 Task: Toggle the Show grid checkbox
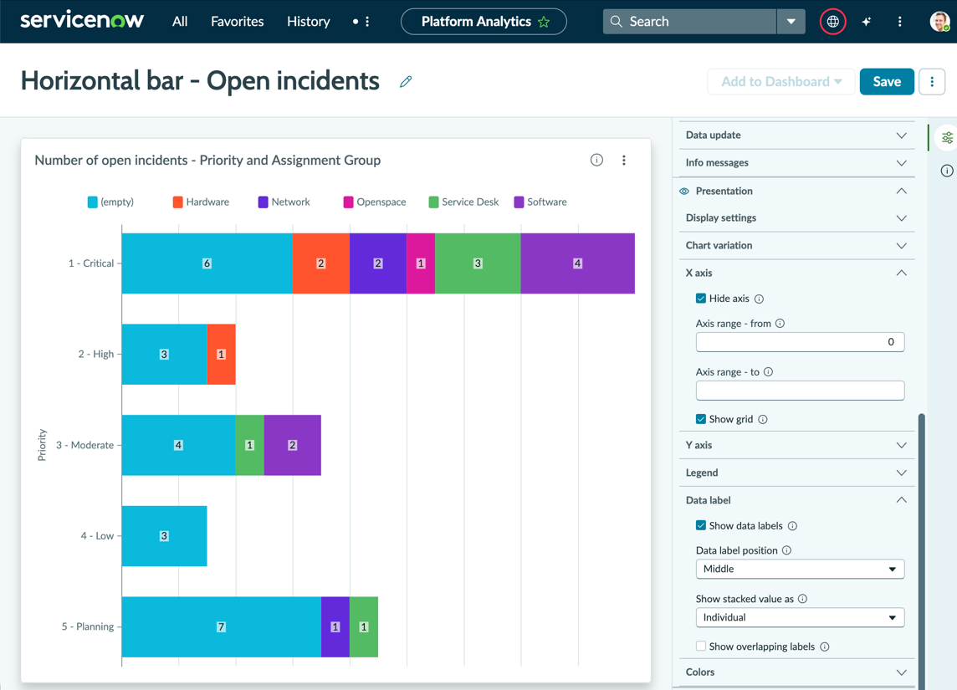click(x=701, y=419)
